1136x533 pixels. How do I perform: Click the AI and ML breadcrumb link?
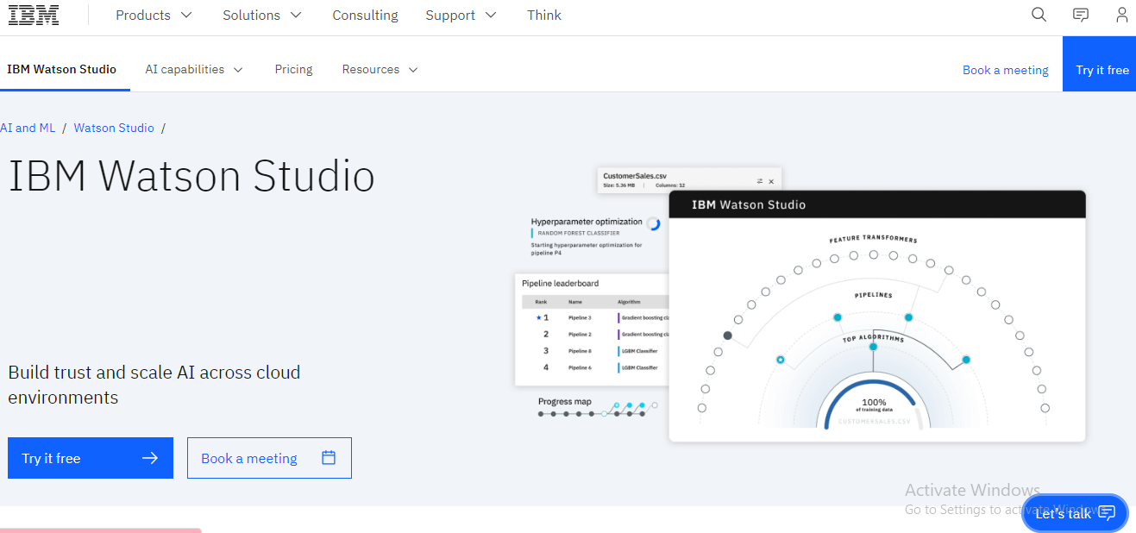(x=28, y=128)
